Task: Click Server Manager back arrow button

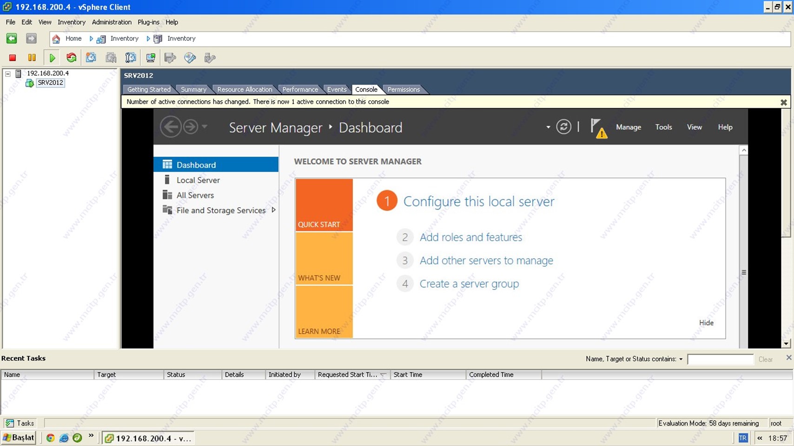Action: (x=171, y=126)
